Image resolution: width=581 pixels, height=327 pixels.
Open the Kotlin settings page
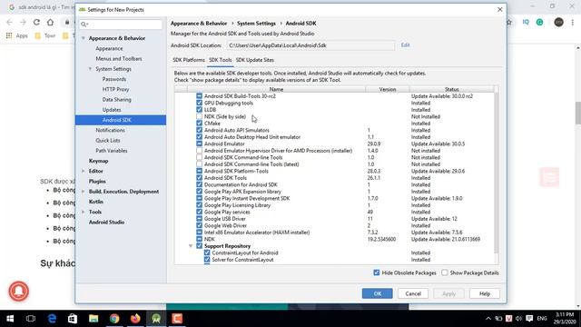[x=96, y=202]
